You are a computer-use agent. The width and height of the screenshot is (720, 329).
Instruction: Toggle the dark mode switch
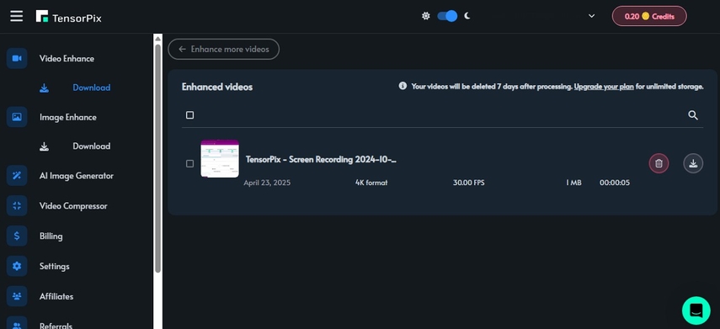(447, 16)
